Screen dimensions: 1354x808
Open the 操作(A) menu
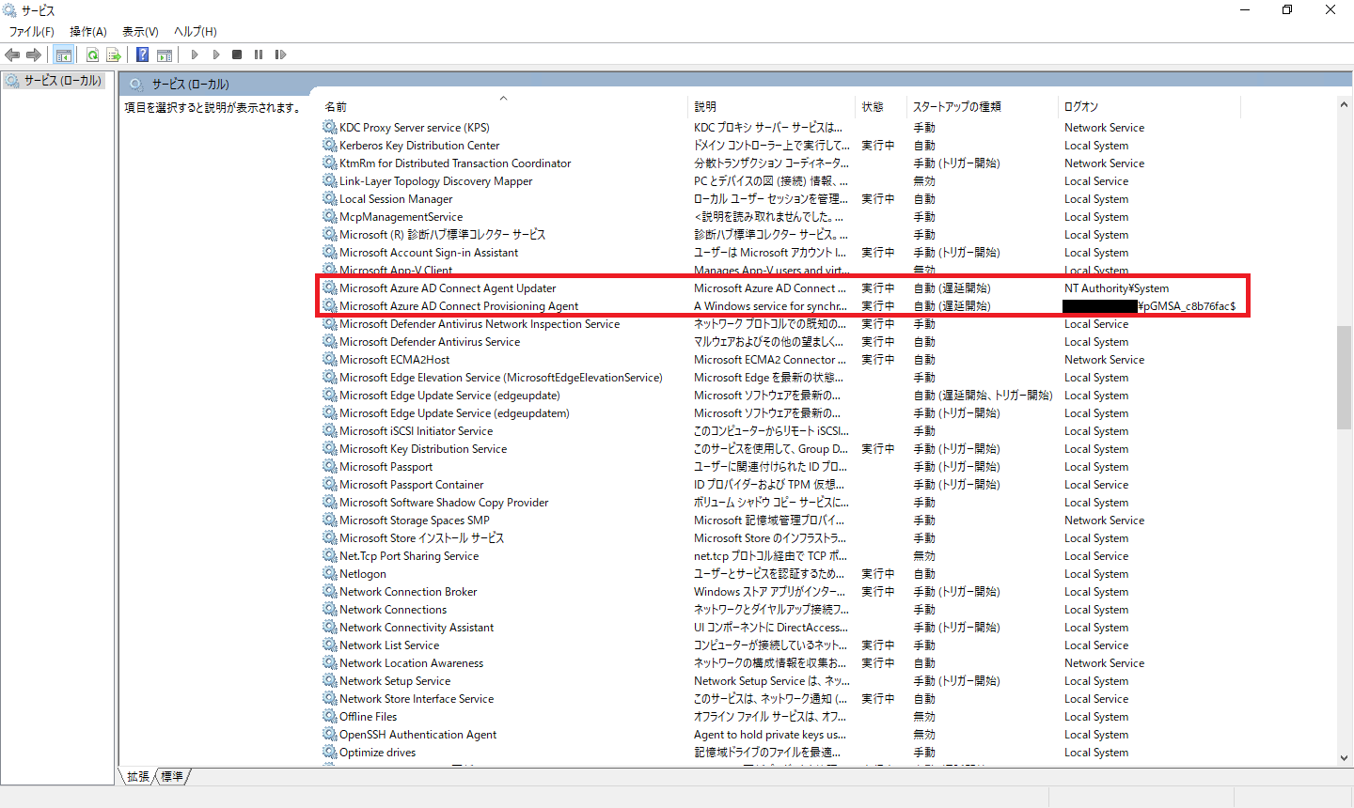(88, 31)
